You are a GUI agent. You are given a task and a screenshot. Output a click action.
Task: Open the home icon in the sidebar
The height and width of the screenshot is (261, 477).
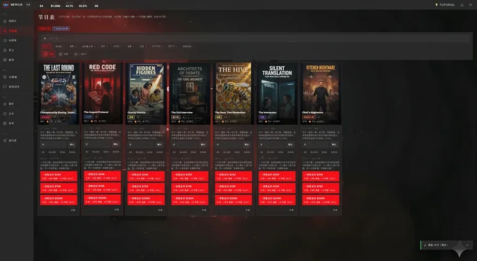point(5,21)
